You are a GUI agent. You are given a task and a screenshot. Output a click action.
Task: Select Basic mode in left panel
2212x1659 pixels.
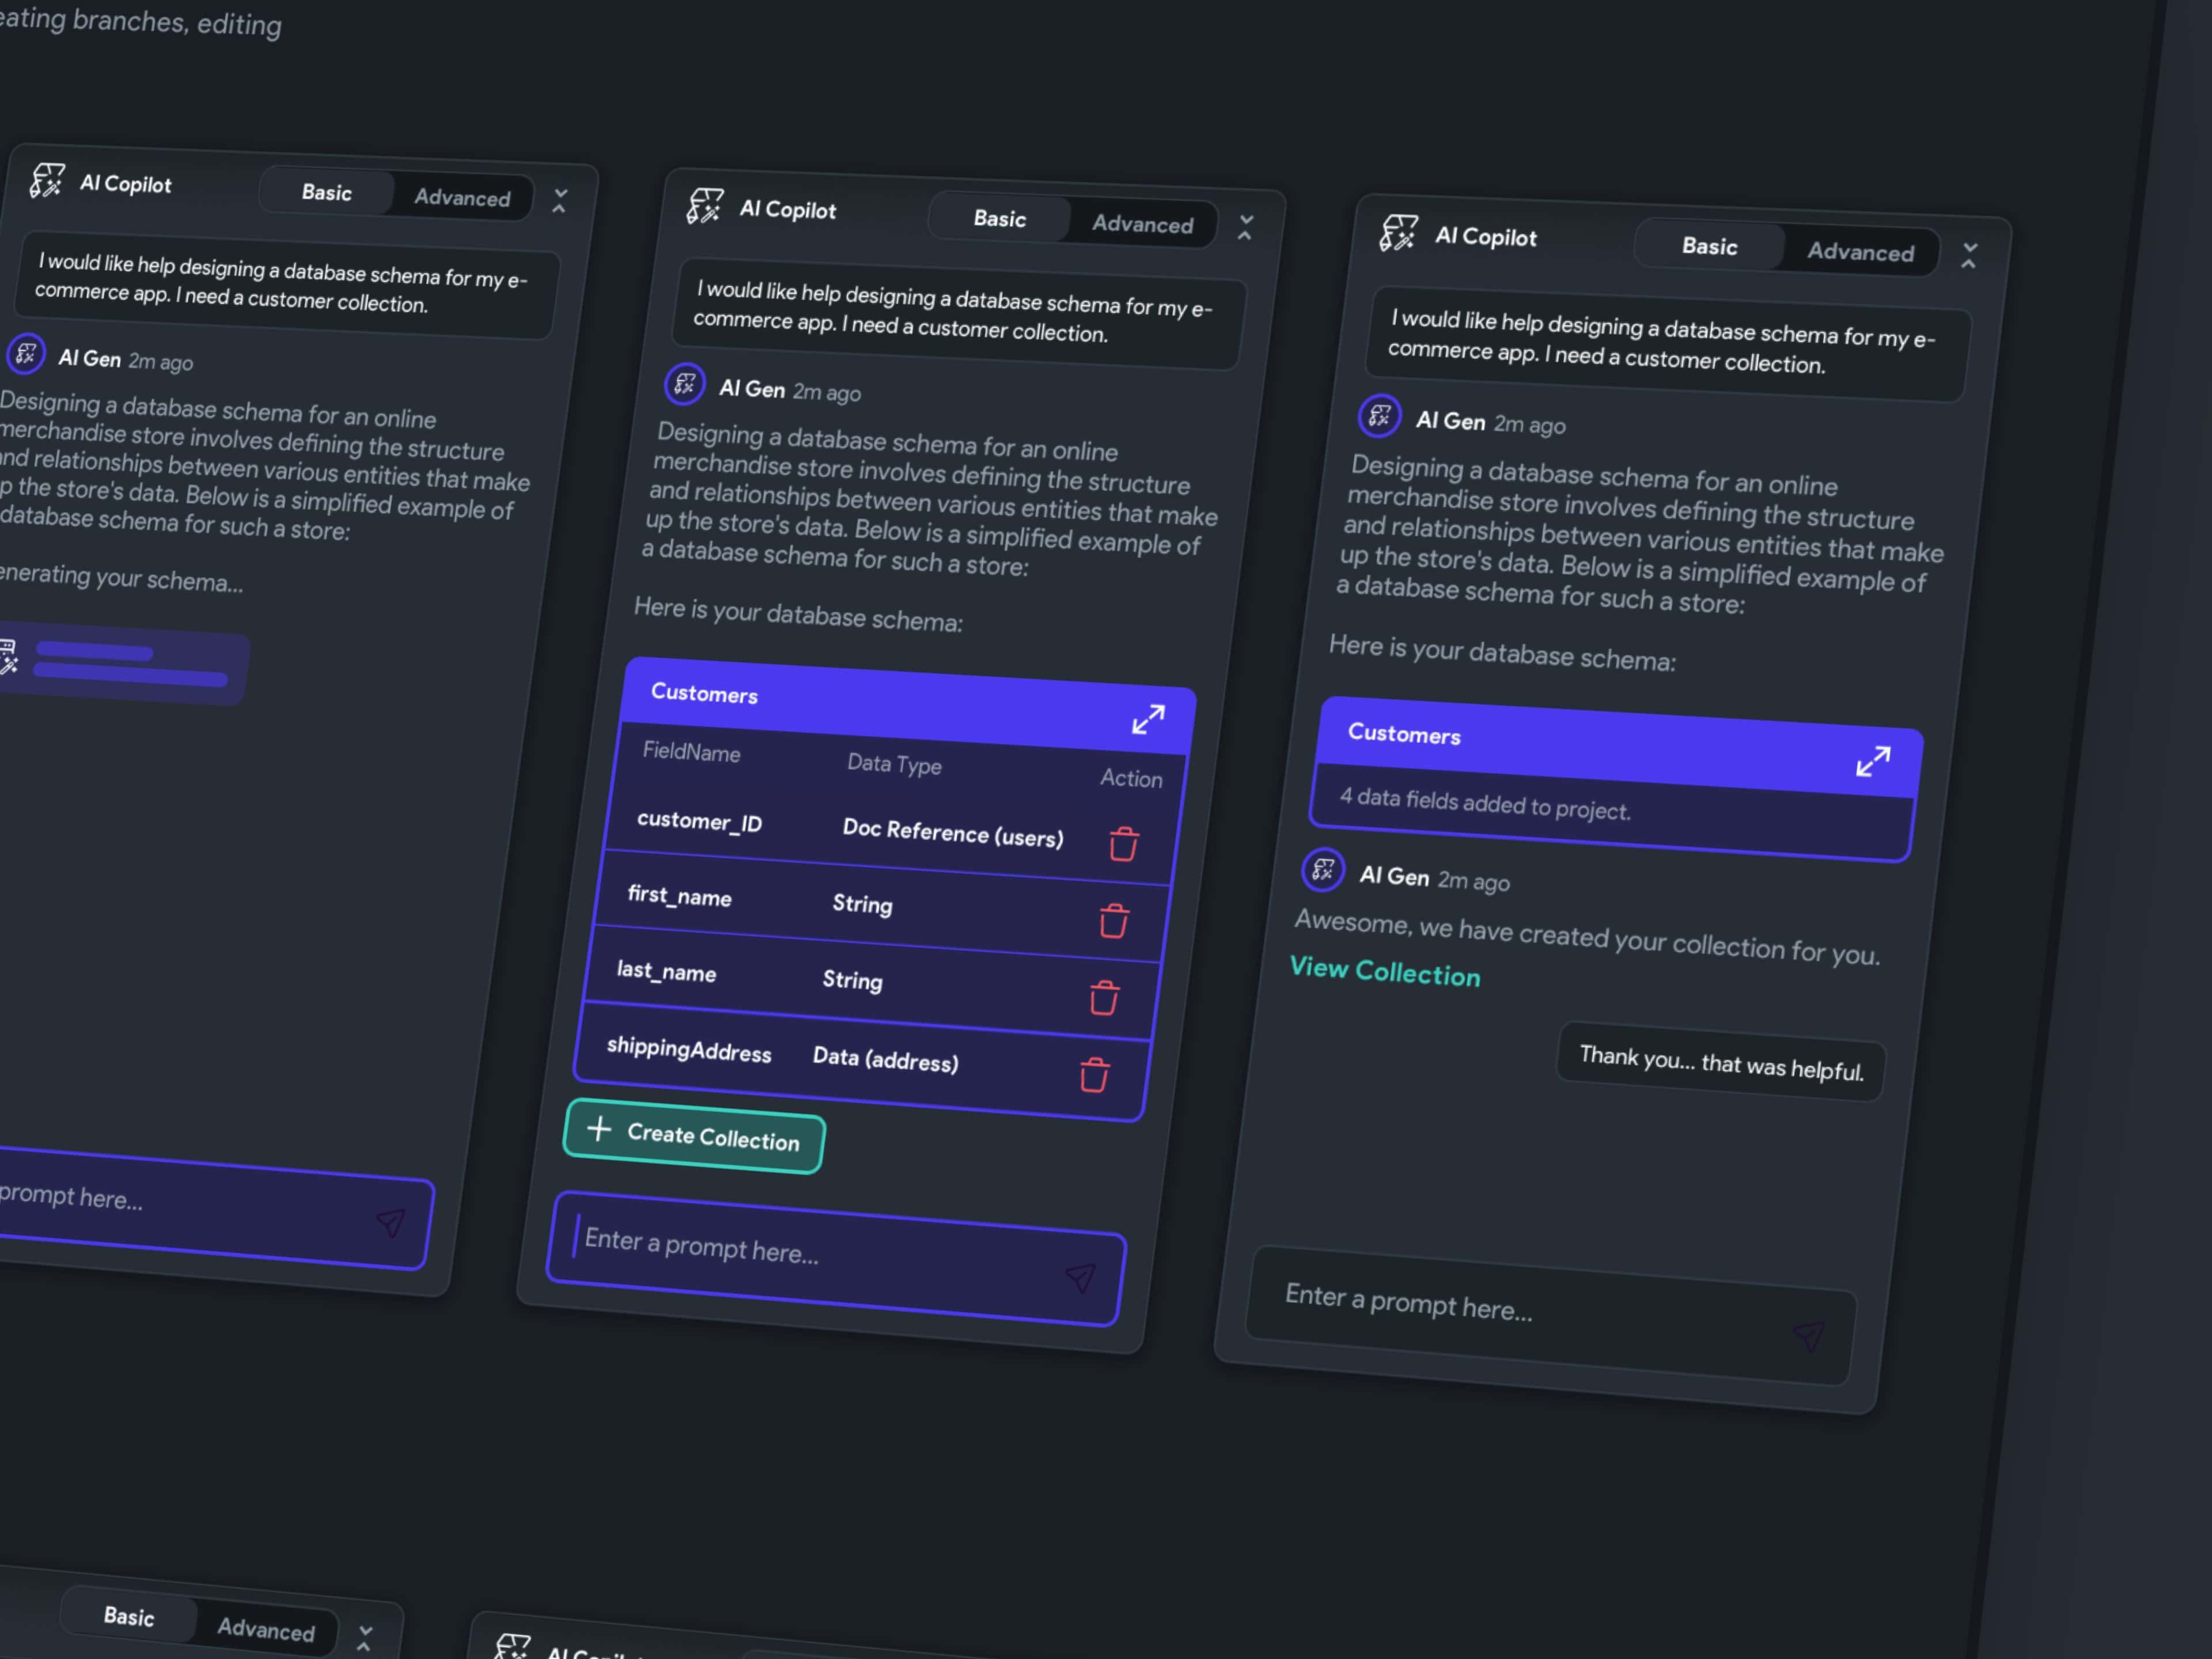(x=326, y=192)
